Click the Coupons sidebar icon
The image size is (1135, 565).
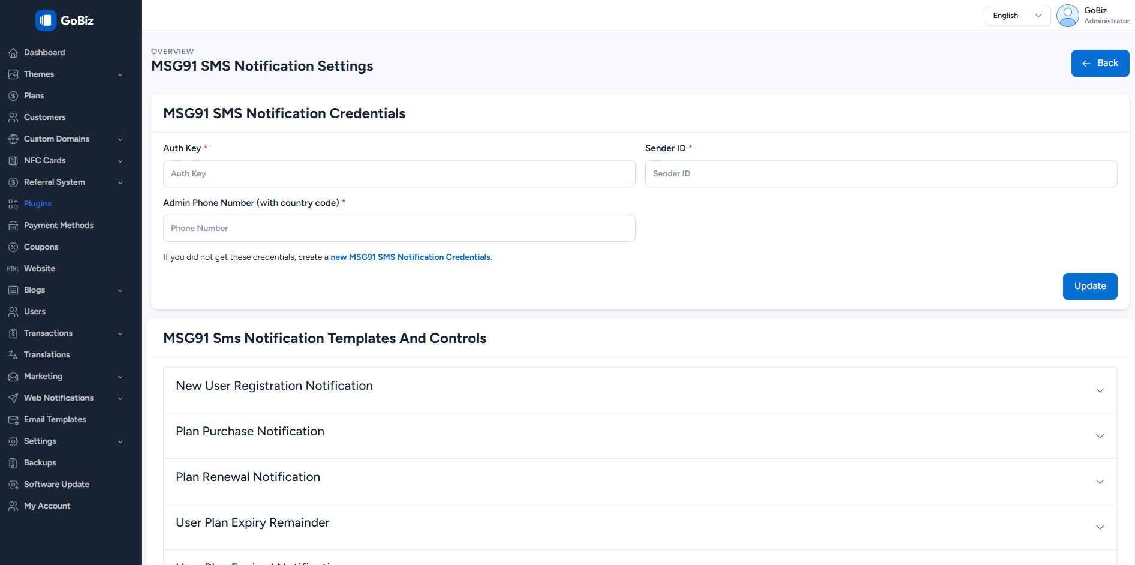coord(13,247)
